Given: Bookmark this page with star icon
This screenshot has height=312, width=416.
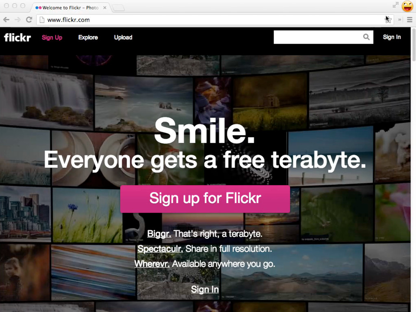Looking at the screenshot, I should tap(388, 19).
